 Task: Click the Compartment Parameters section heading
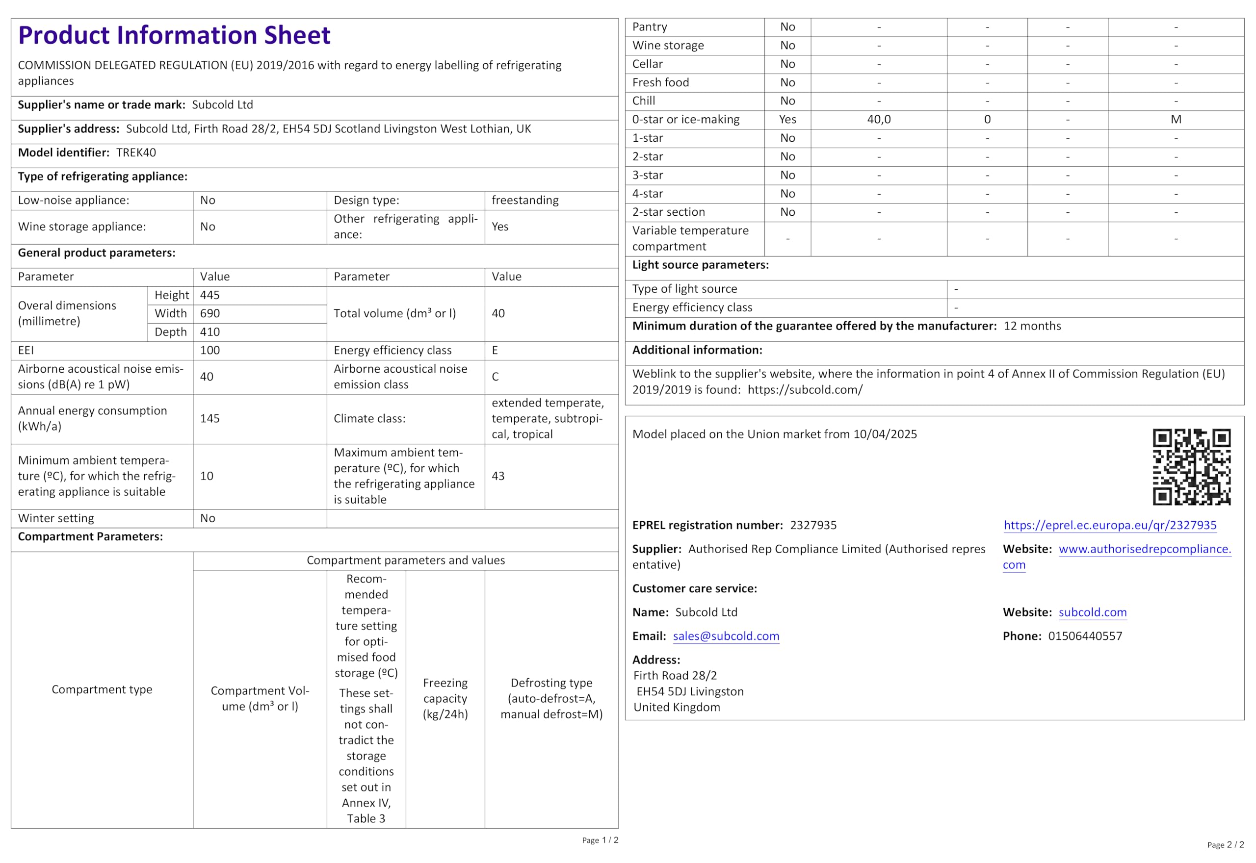click(x=90, y=536)
